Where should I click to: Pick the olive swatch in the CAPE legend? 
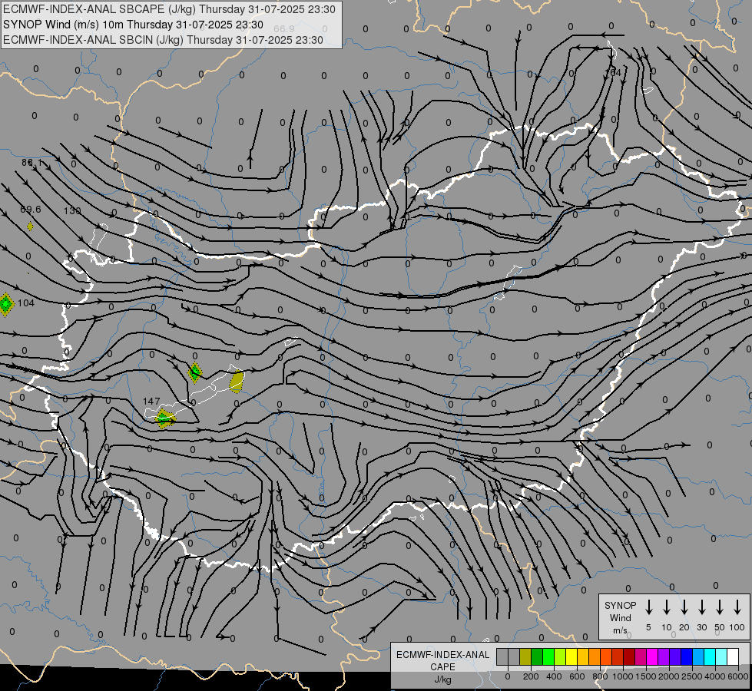525,657
